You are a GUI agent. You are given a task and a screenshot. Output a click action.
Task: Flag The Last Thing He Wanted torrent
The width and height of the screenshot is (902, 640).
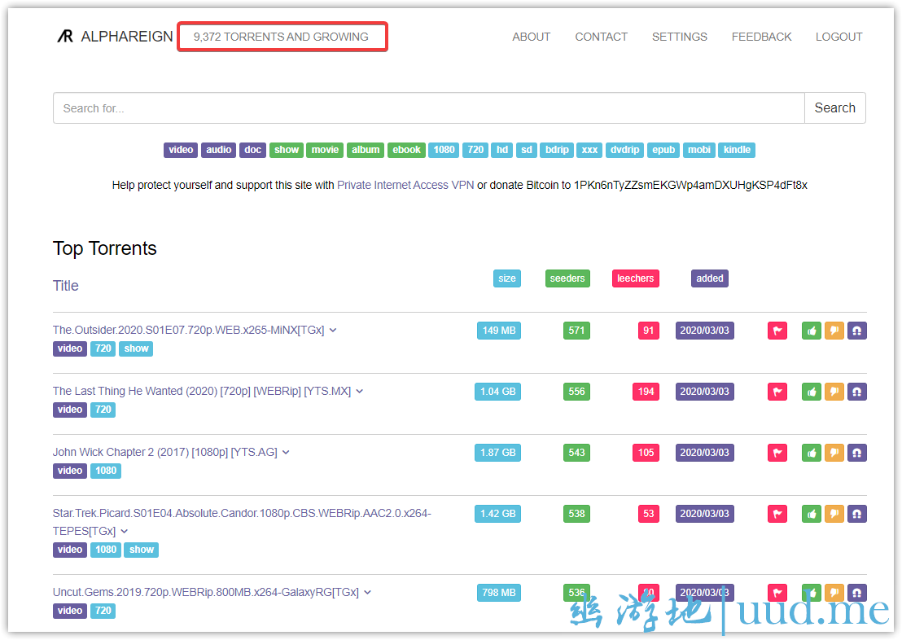click(x=777, y=392)
